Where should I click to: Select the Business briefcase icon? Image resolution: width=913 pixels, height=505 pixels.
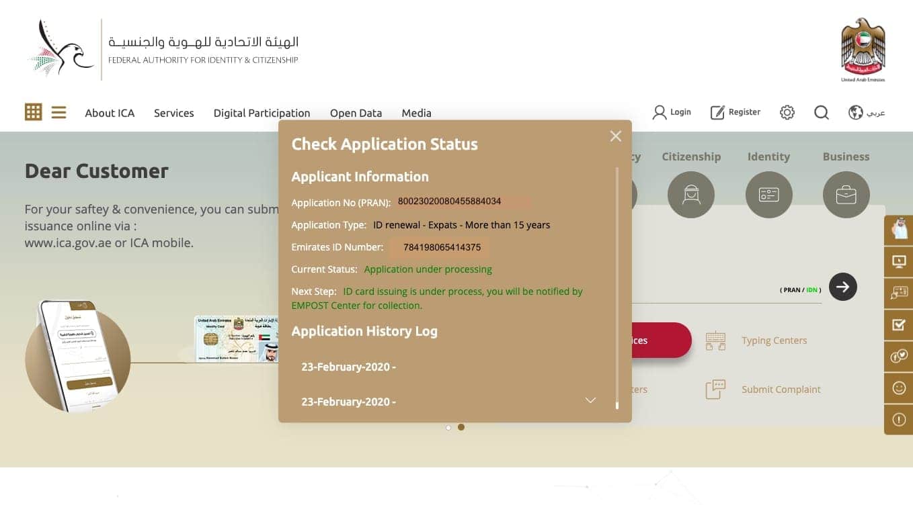coord(846,195)
